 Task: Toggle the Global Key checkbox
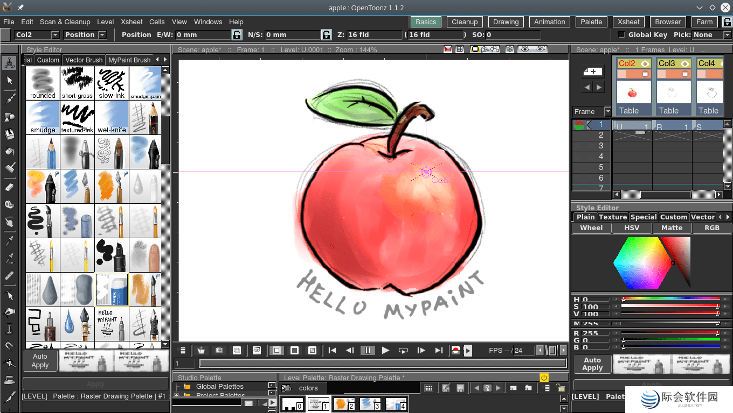coord(621,34)
